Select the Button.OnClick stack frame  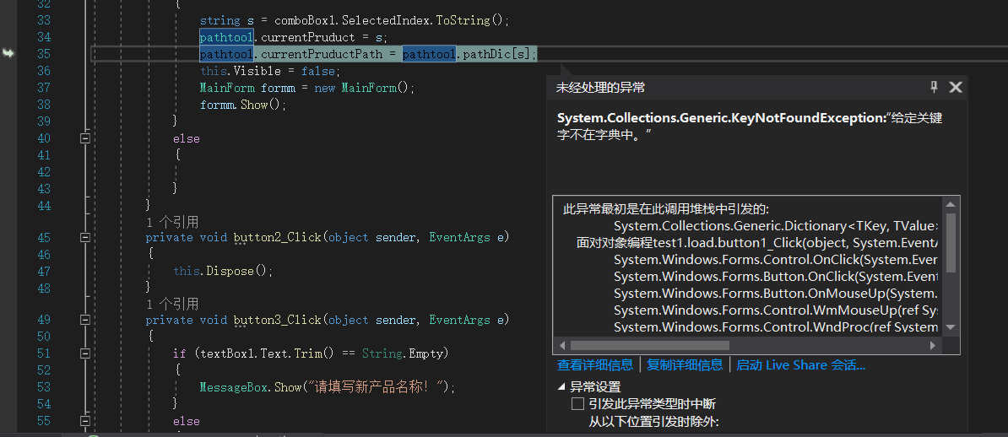point(776,277)
